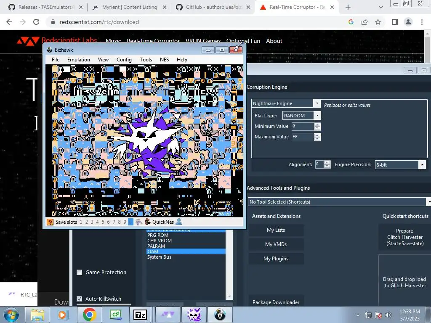Select OAM in memory domains list

[x=186, y=252]
